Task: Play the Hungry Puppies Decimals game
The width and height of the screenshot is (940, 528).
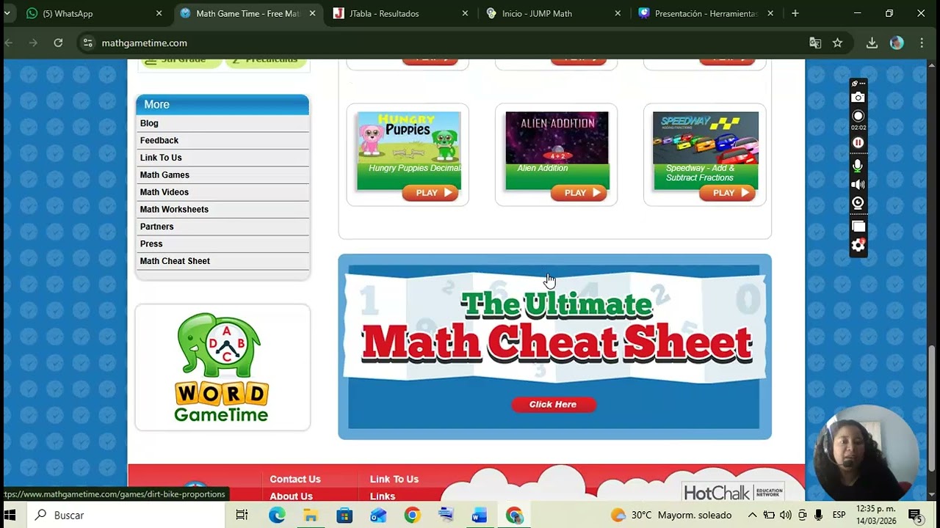Action: [x=430, y=193]
